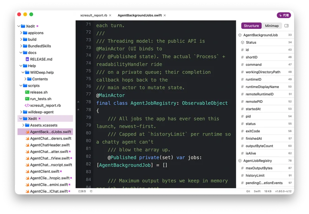Expand the build folder

pyautogui.click(x=21, y=39)
